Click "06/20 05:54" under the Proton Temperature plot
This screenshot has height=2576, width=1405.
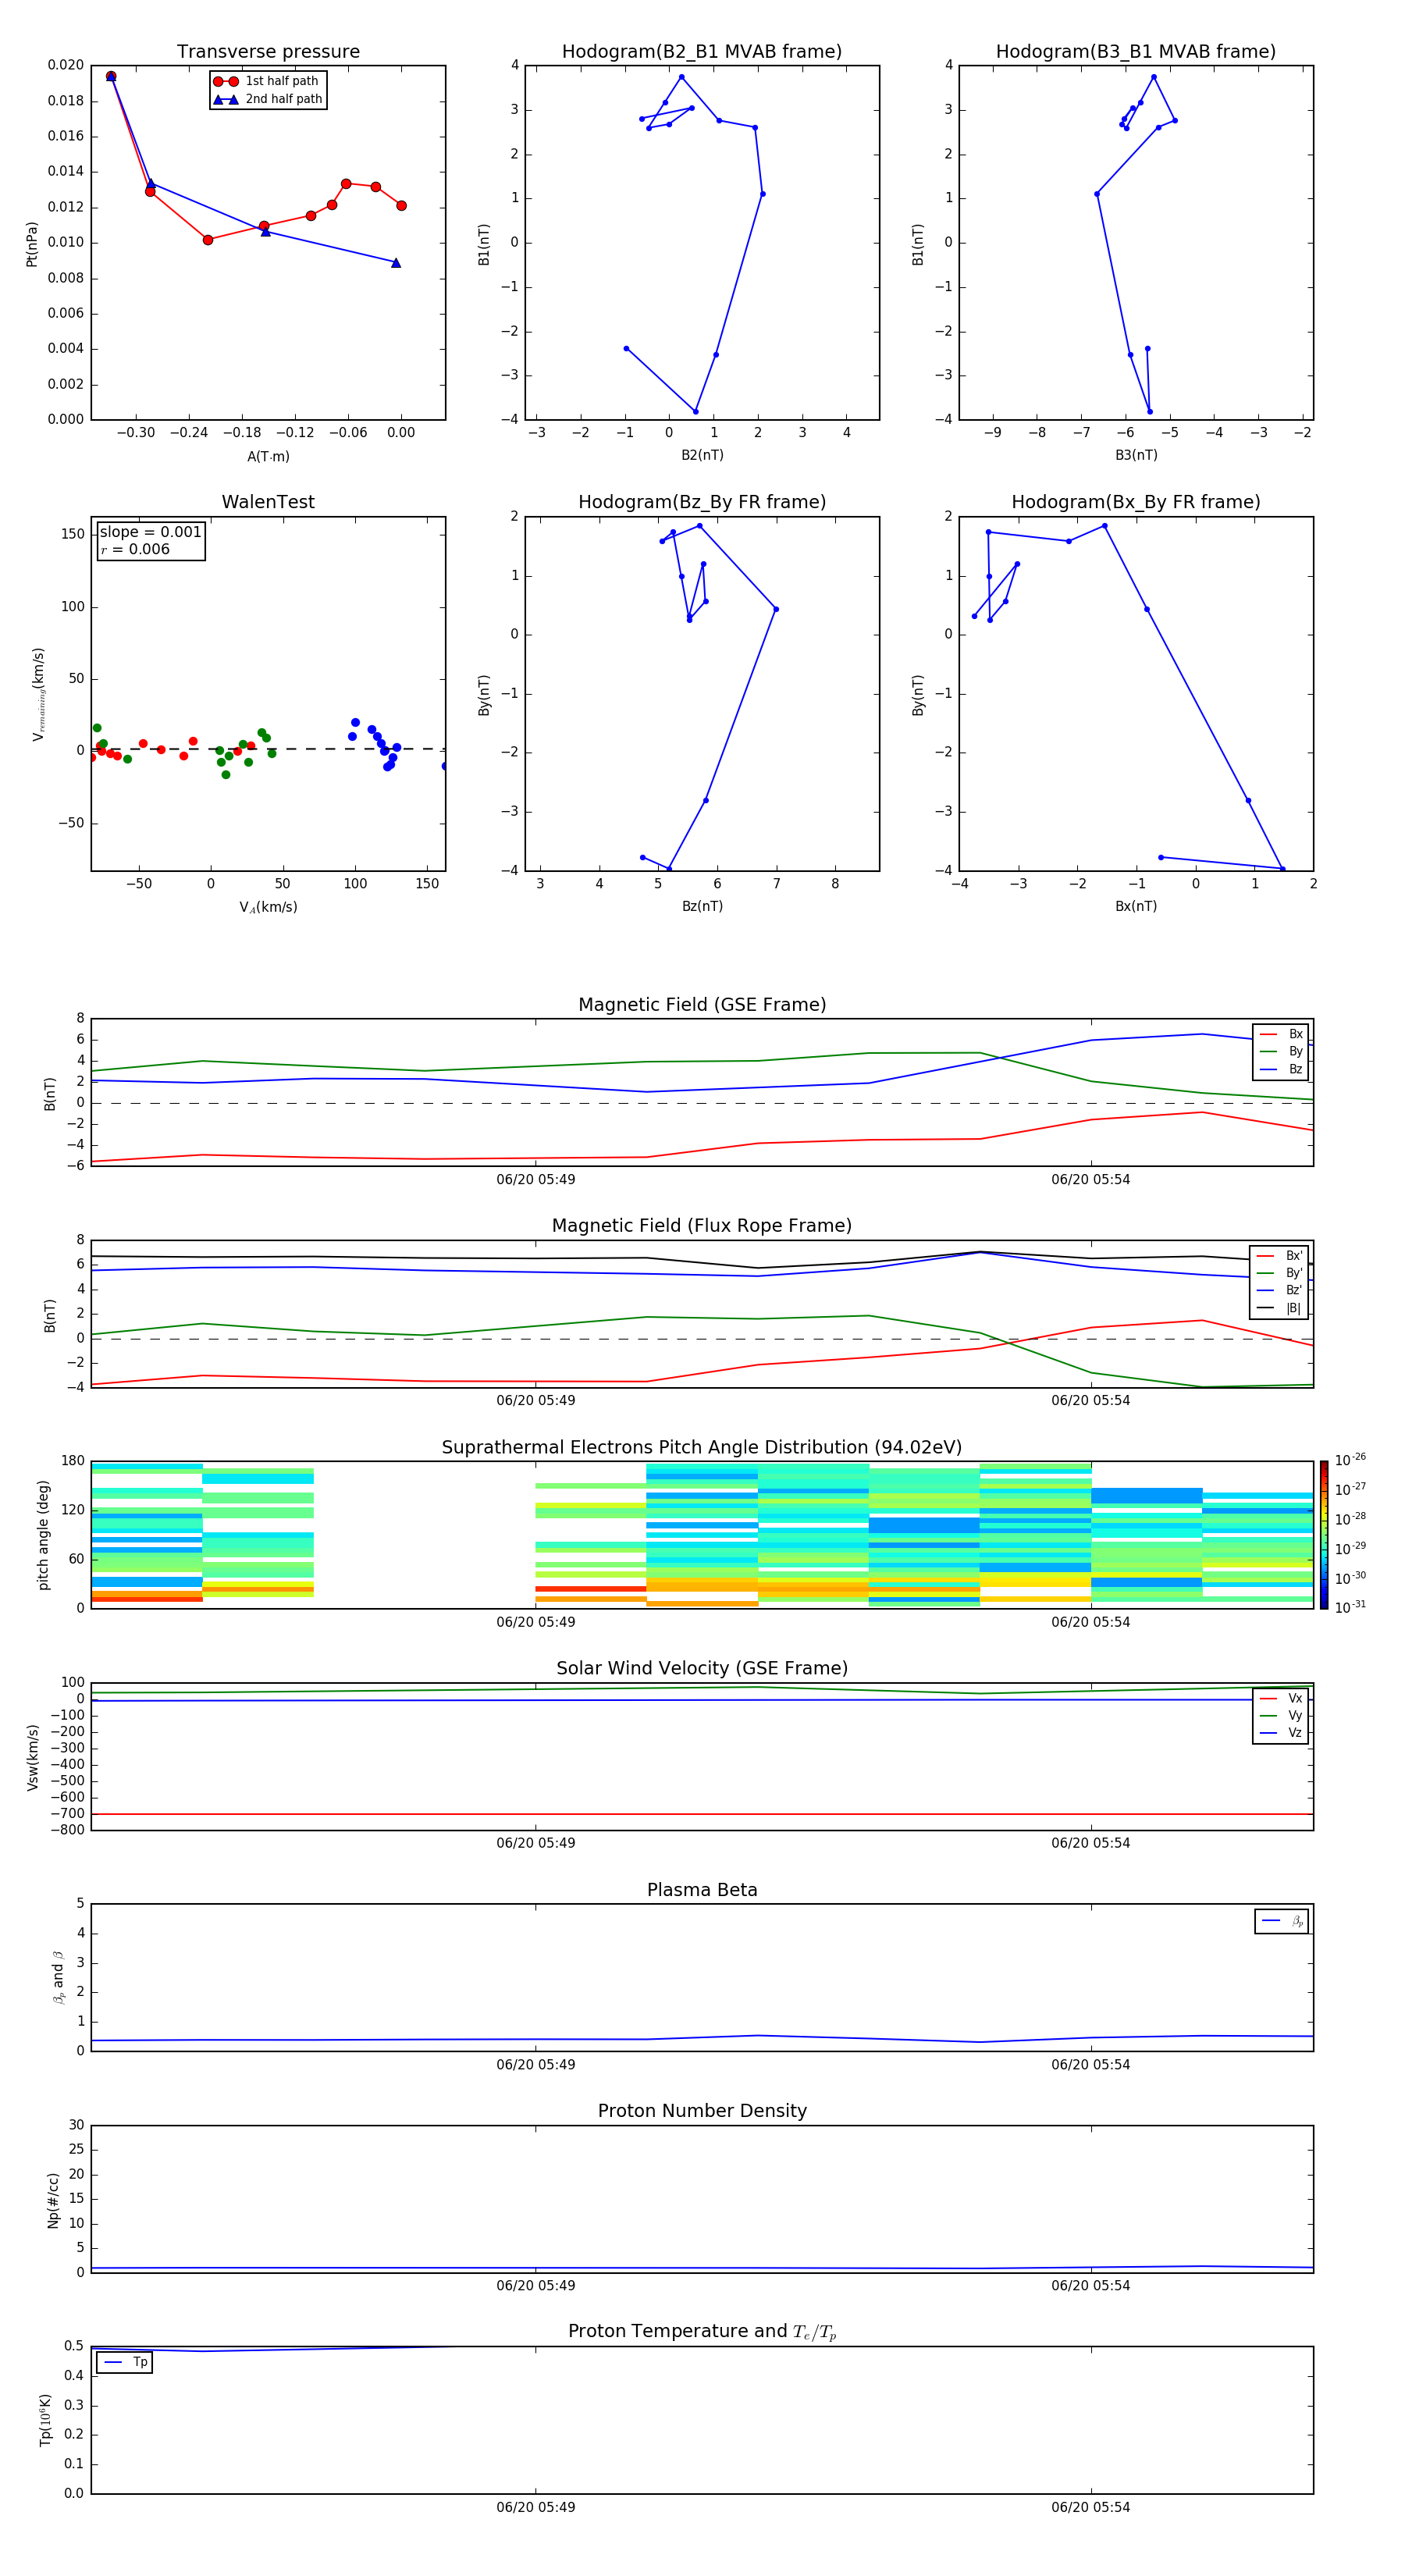[x=1090, y=2507]
